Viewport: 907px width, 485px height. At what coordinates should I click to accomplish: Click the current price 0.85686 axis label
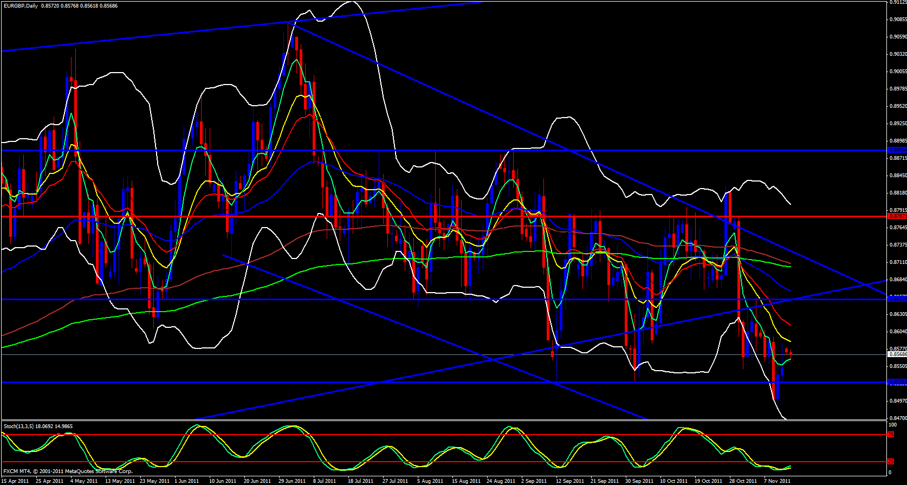click(897, 354)
